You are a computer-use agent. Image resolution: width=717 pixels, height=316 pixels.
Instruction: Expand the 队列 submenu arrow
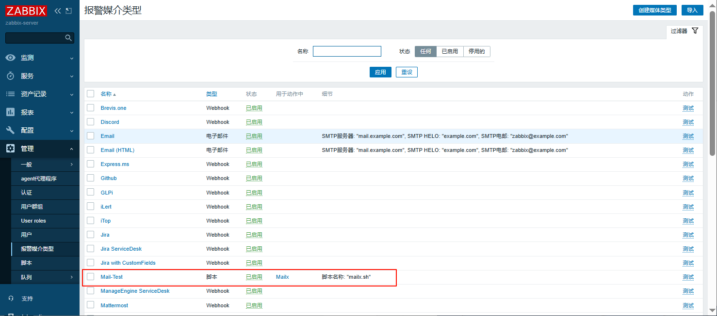[72, 277]
